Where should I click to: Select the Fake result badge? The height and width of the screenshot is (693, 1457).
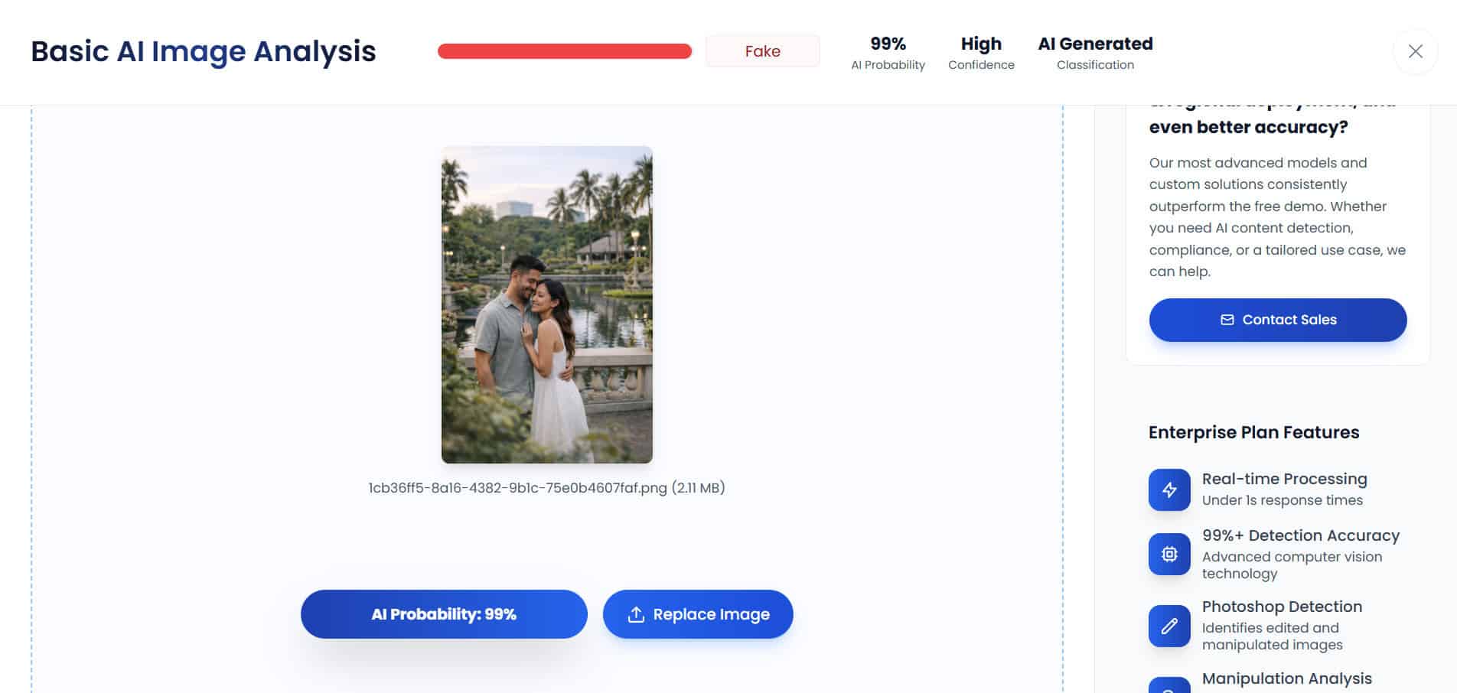762,51
